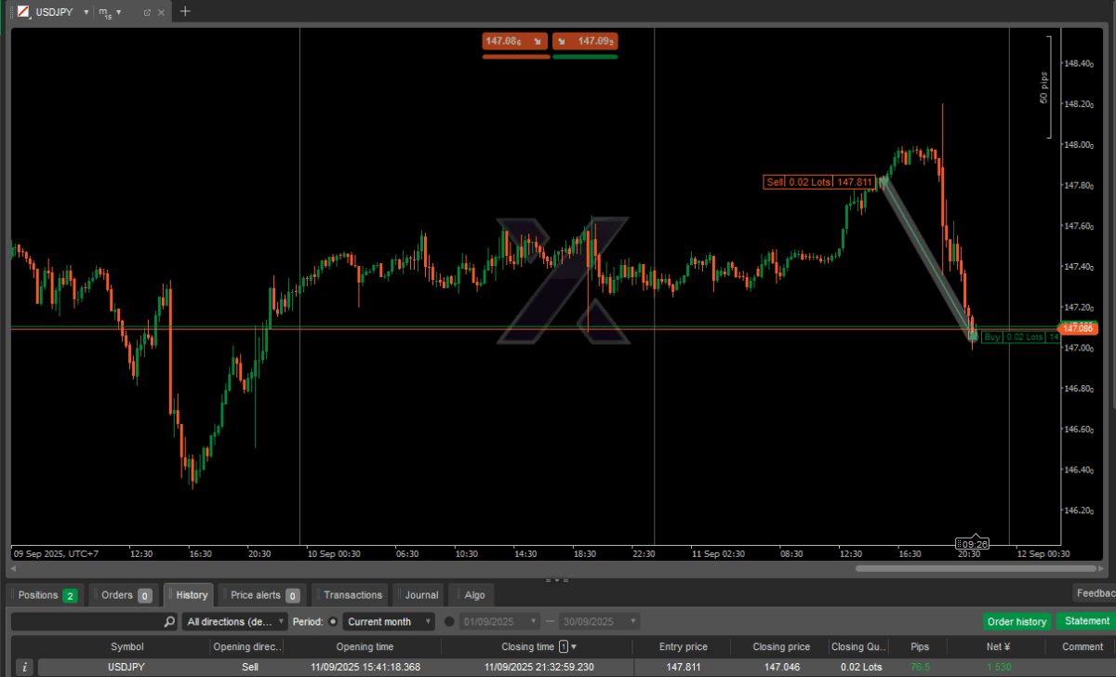
Task: Click the scroll-left arrow under the chart
Action: click(14, 567)
